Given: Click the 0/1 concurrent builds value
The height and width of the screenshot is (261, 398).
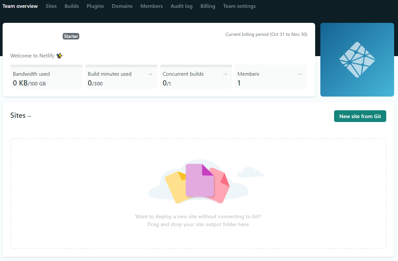Looking at the screenshot, I should (167, 83).
